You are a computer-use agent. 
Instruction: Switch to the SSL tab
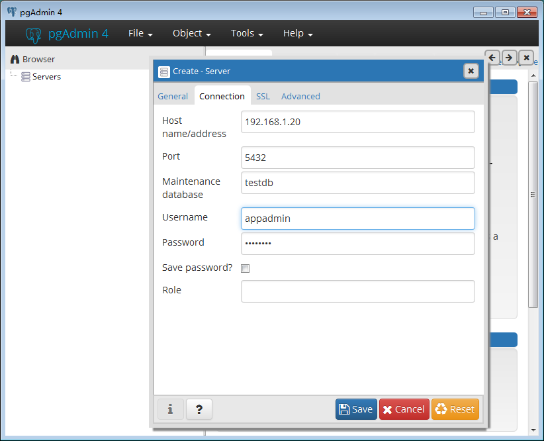[263, 96]
